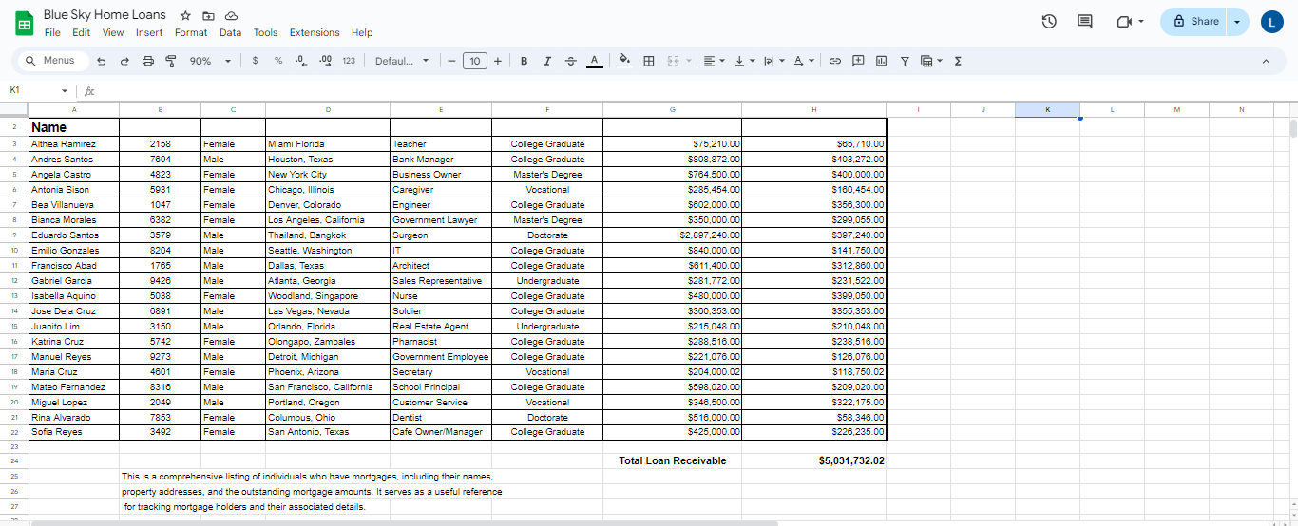The image size is (1298, 526).
Task: Click the move to folder icon
Action: [x=208, y=16]
